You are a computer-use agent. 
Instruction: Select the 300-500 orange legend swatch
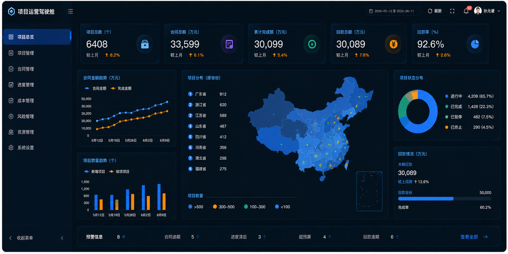(x=215, y=207)
